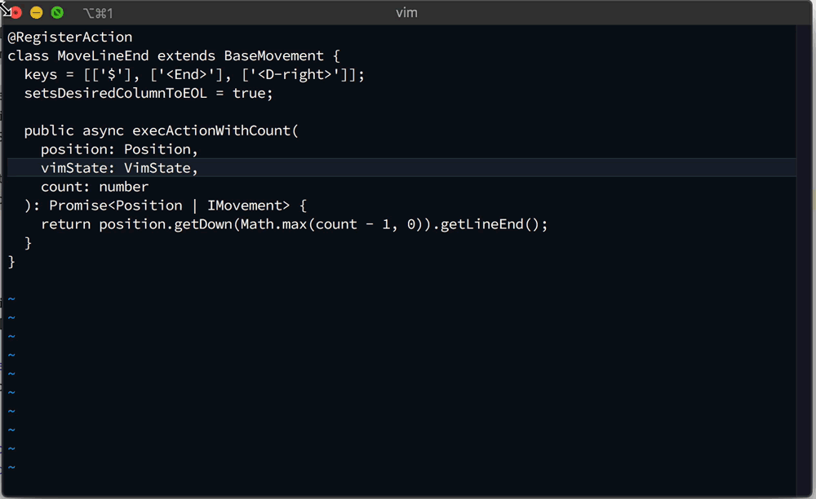
Task: Click "IMovement>" in the return type
Action: tap(249, 205)
